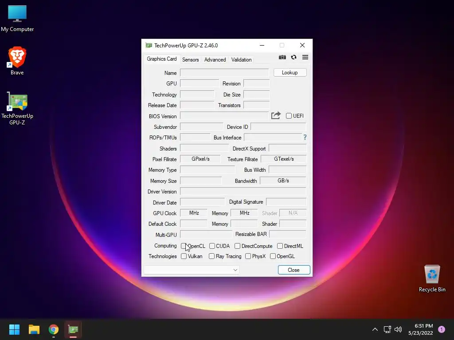Click the Multi-GPU field

[x=206, y=234]
